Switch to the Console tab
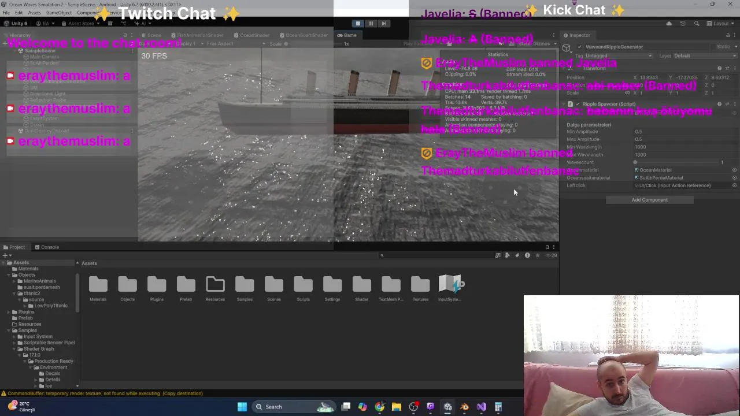The image size is (740, 416). click(x=47, y=247)
